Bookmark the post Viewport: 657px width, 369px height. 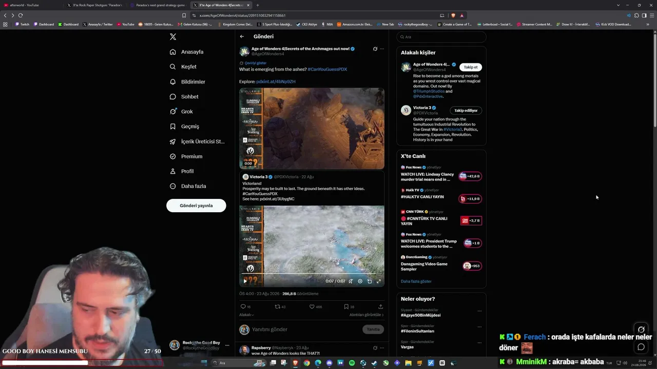pos(346,306)
